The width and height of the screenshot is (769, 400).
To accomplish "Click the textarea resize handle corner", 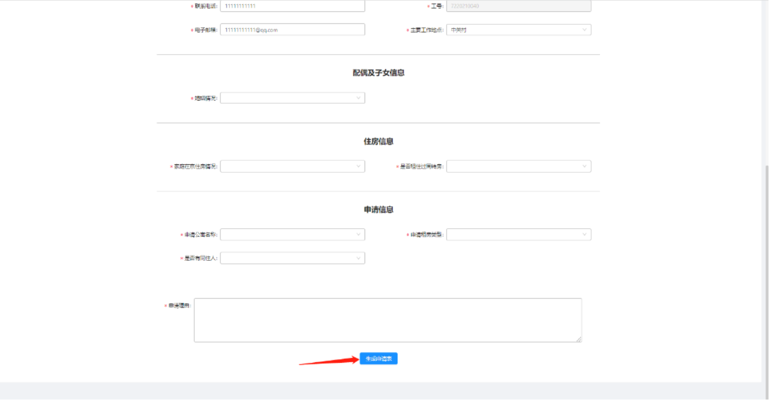I will pos(579,339).
